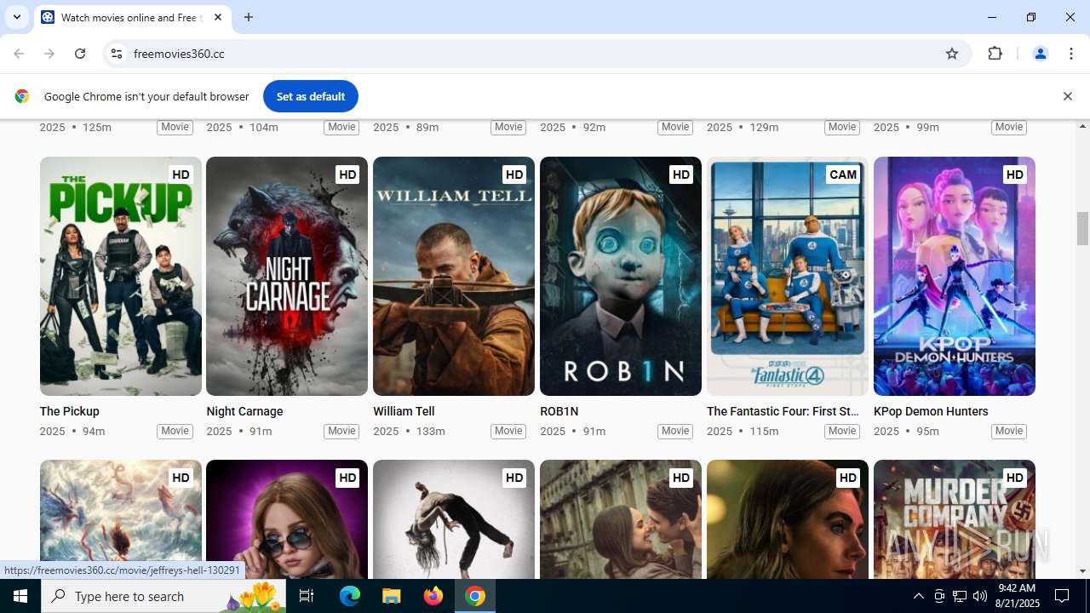The width and height of the screenshot is (1090, 613).
Task: Open KPop Demon Hunters poster
Action: pyautogui.click(x=955, y=276)
